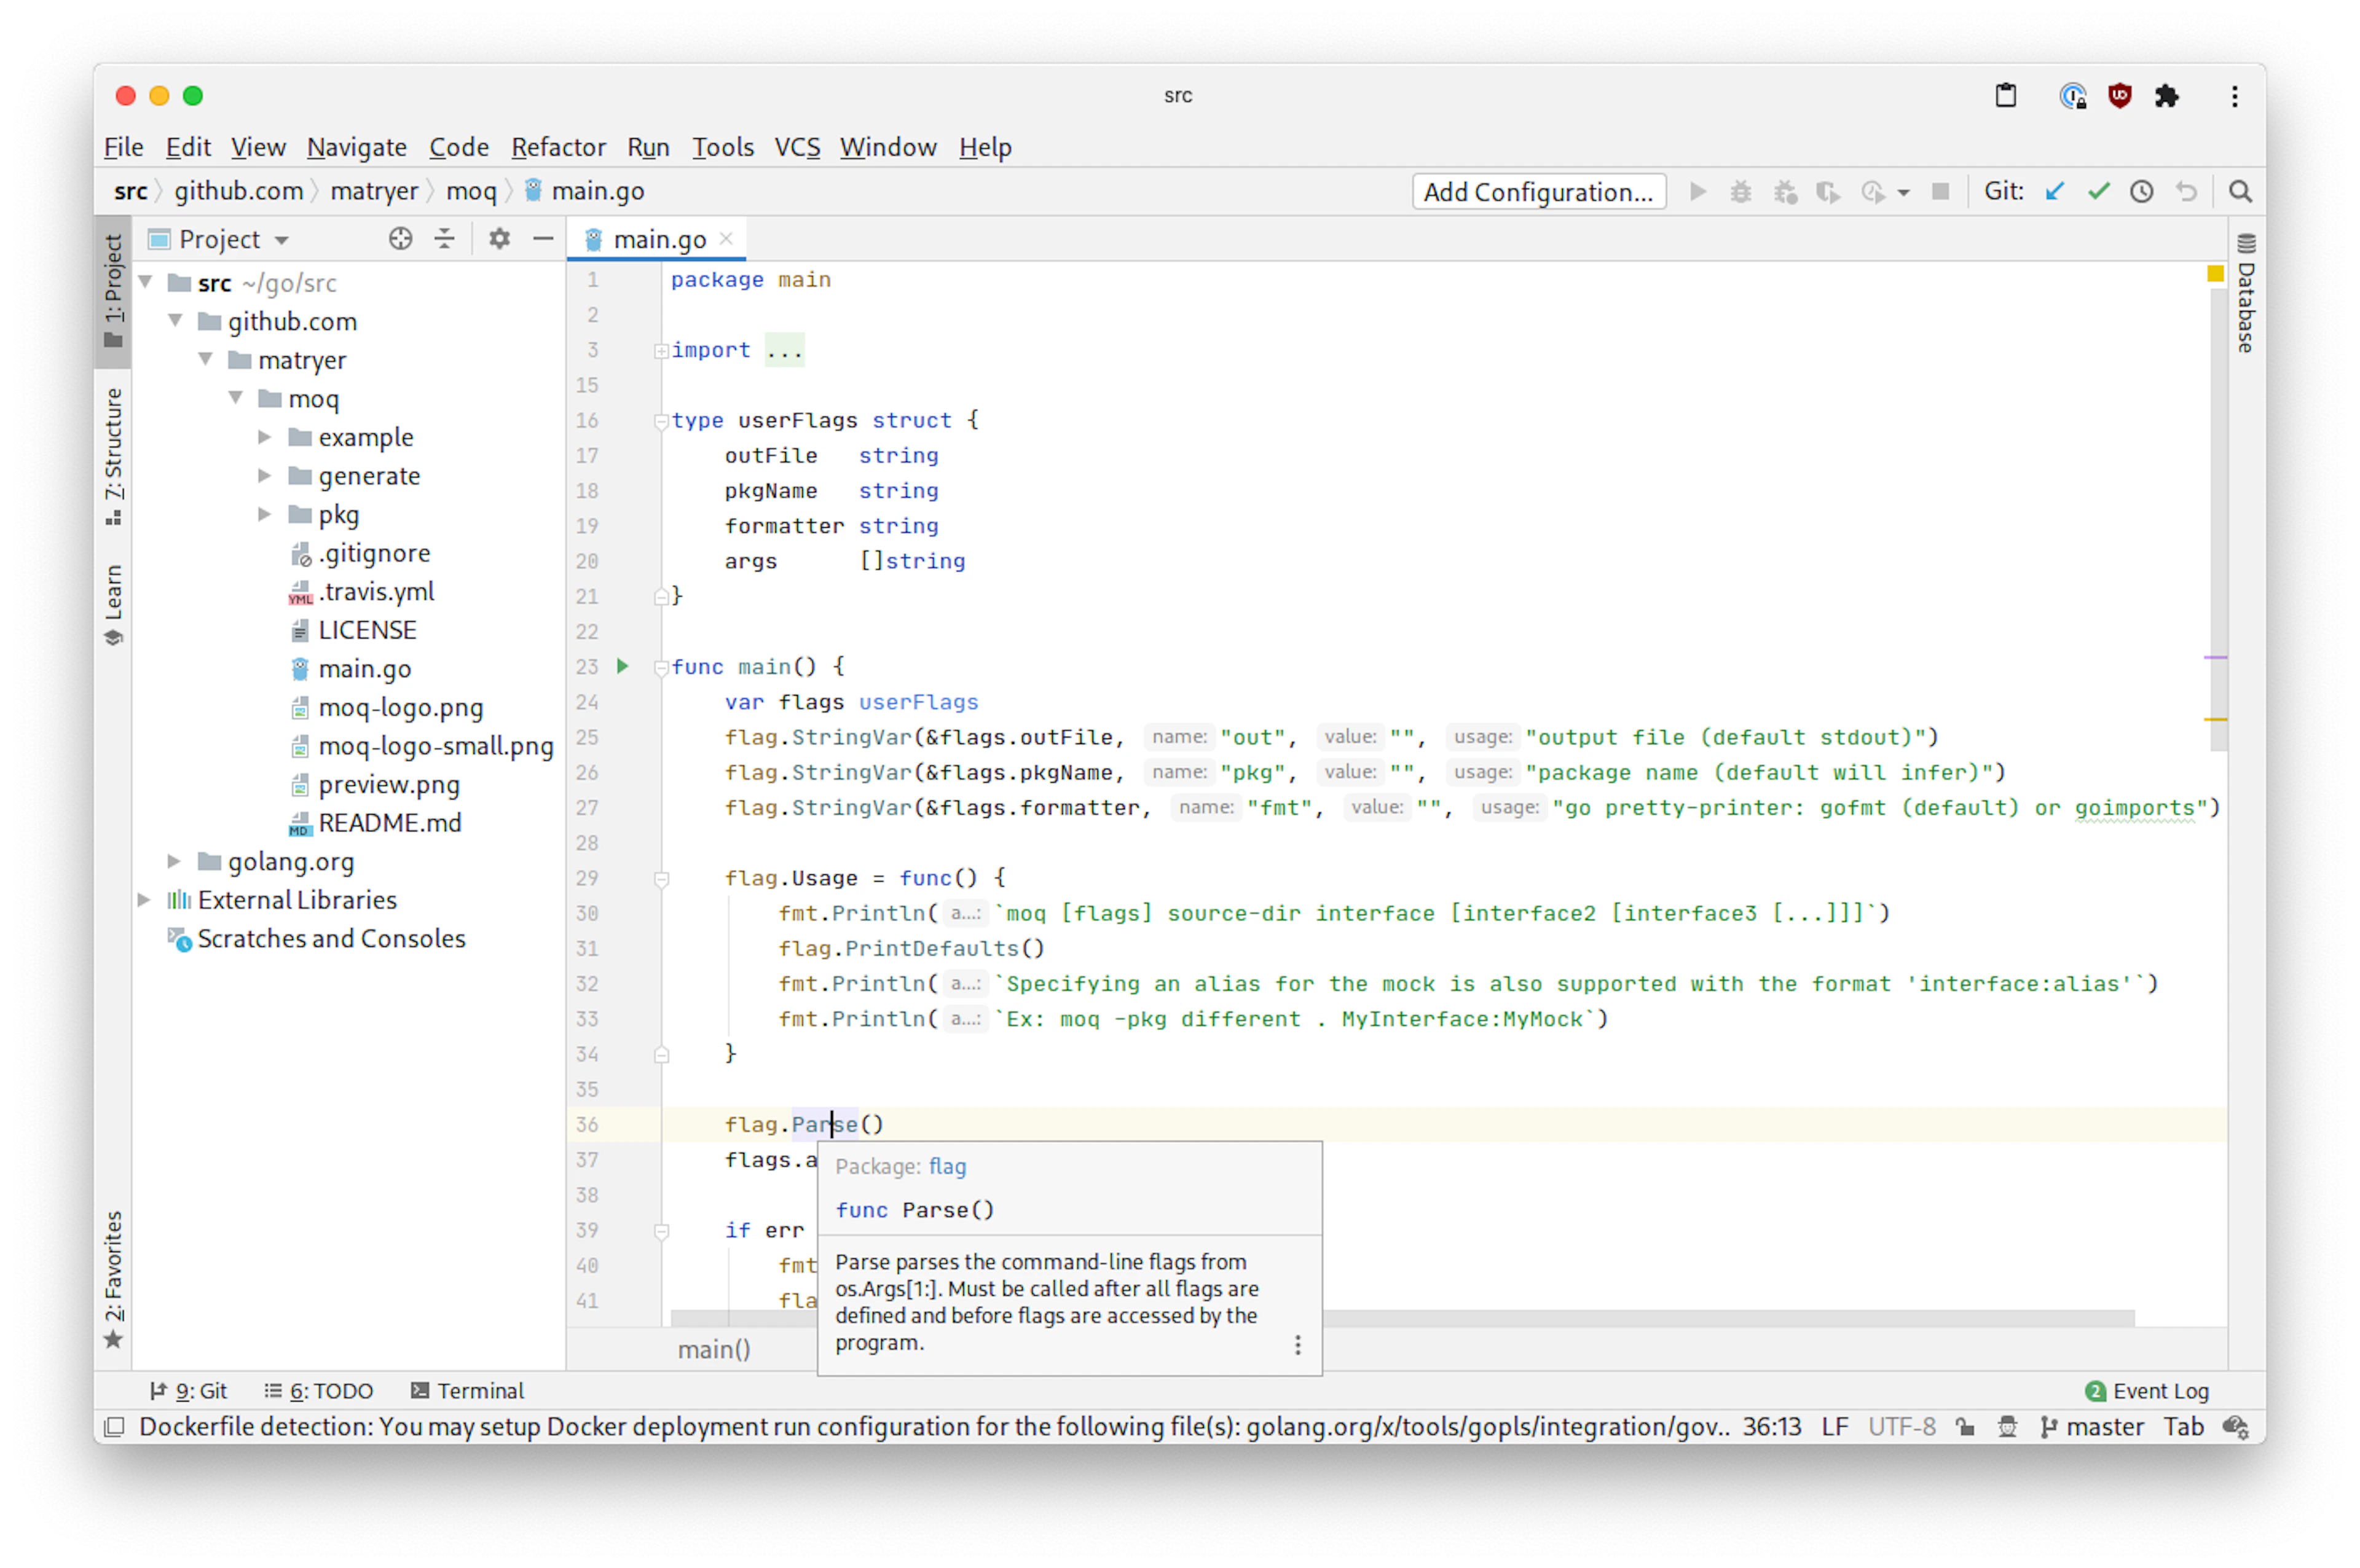The width and height of the screenshot is (2360, 1568).
Task: Open the Refactor menu
Action: (558, 147)
